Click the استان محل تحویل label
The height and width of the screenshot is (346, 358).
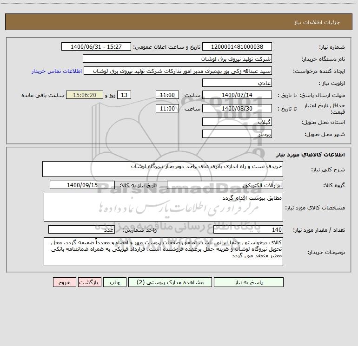tap(323, 122)
